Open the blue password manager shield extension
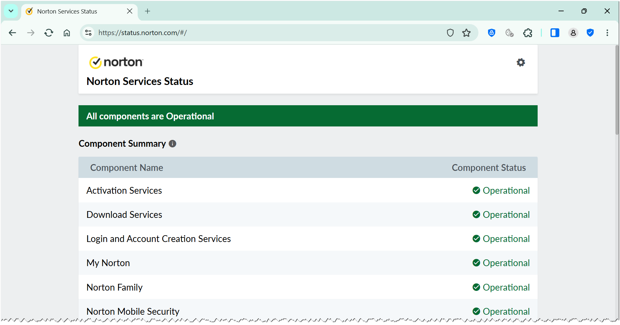The height and width of the screenshot is (325, 620). coord(492,33)
